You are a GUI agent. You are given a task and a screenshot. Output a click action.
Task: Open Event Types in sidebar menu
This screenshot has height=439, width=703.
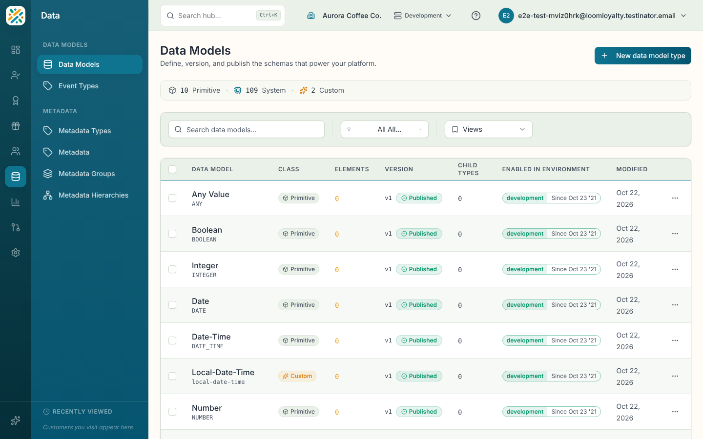pos(90,86)
